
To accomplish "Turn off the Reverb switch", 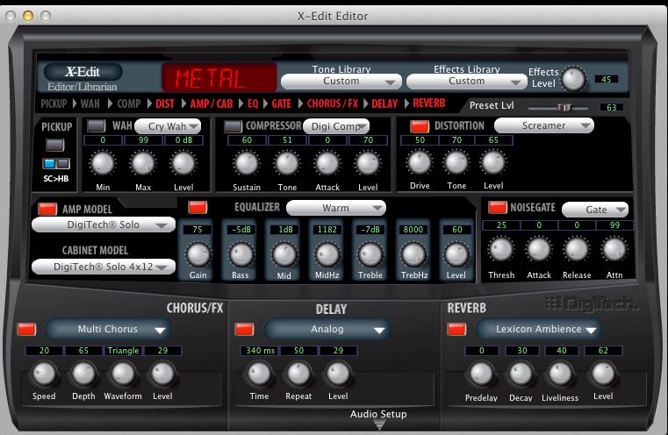I will pos(456,330).
